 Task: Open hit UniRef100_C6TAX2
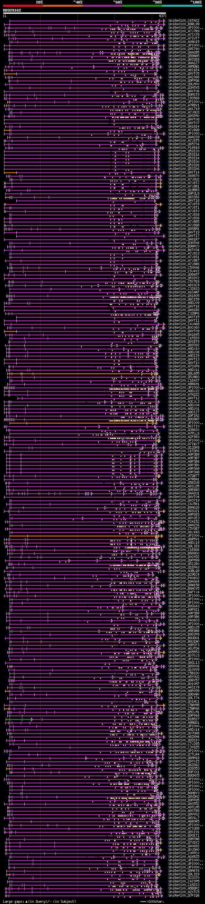click(184, 21)
